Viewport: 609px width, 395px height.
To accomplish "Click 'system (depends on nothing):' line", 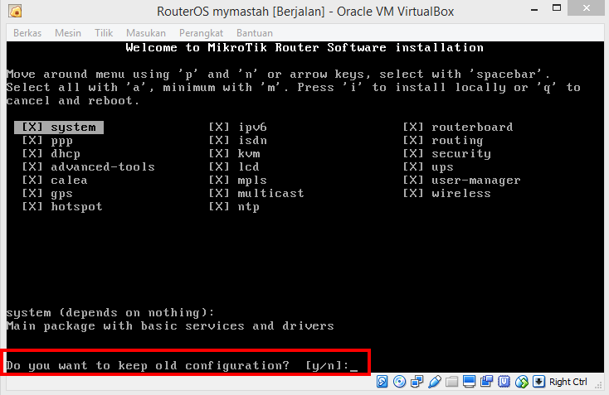I will point(110,312).
